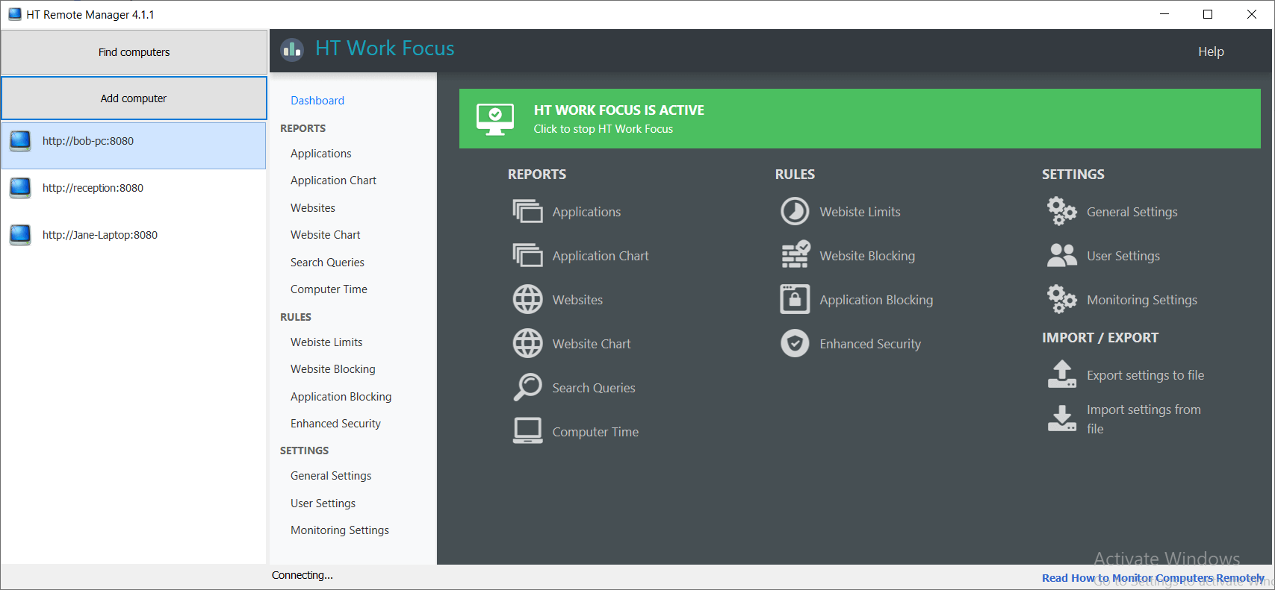1275x590 pixels.
Task: Open Enhanced Security label in dashboard
Action: pos(870,344)
